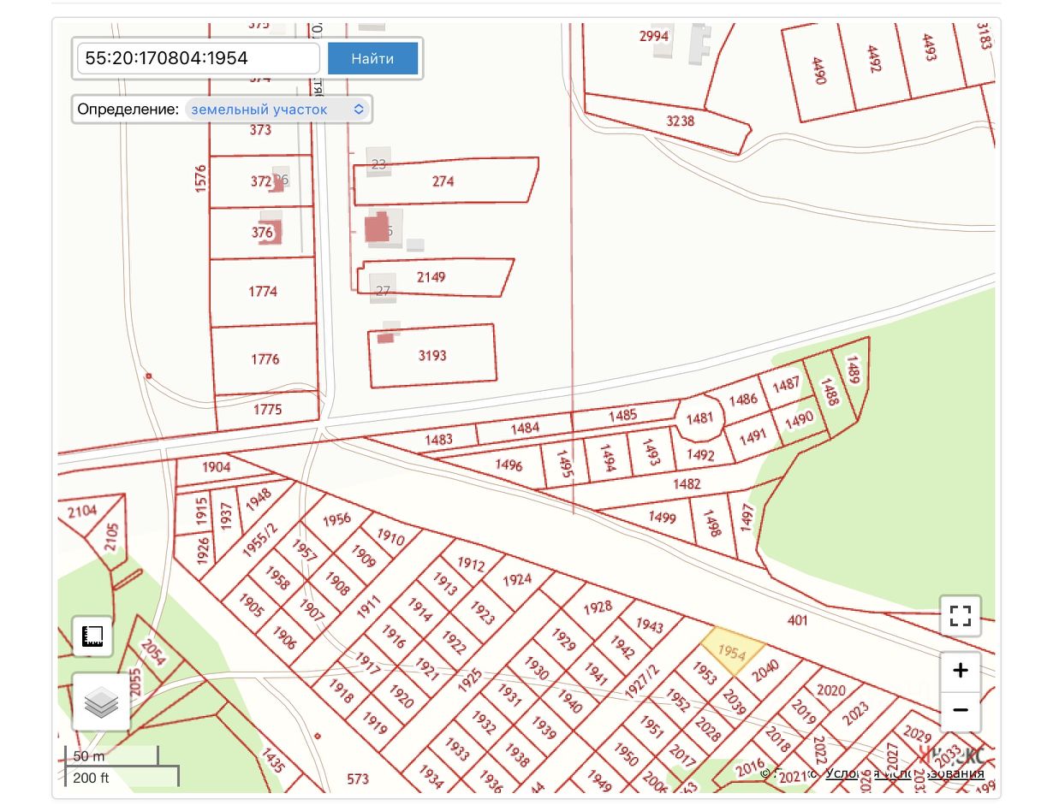Select parcel 2149 on the map
The image size is (1053, 811).
(431, 277)
